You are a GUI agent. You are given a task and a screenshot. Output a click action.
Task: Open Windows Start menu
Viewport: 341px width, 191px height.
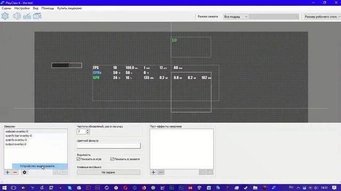coord(4,188)
